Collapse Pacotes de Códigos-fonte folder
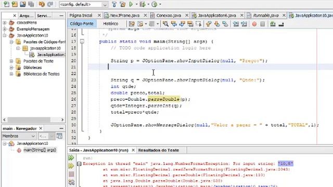The width and height of the screenshot is (333, 187). tap(11, 42)
